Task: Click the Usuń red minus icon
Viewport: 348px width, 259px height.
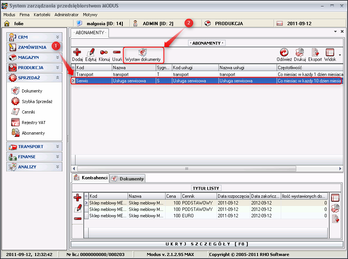Action: pyautogui.click(x=116, y=53)
